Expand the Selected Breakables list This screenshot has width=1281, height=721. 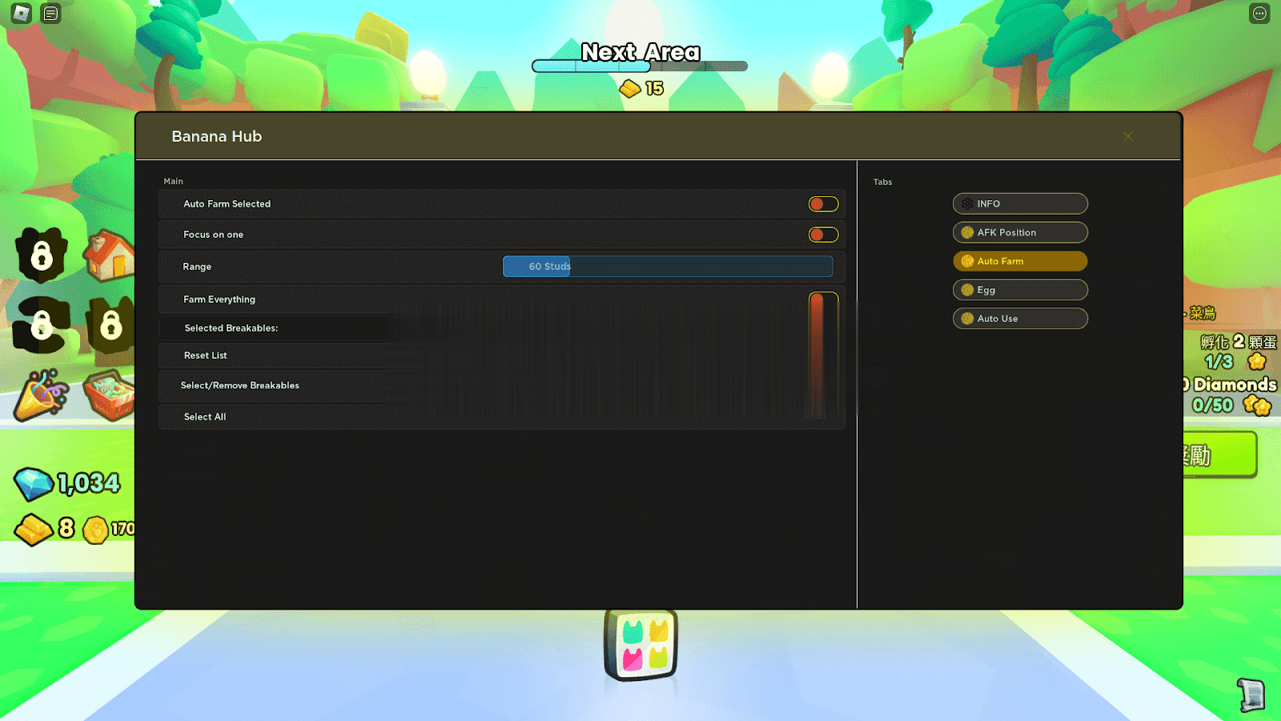pyautogui.click(x=501, y=328)
